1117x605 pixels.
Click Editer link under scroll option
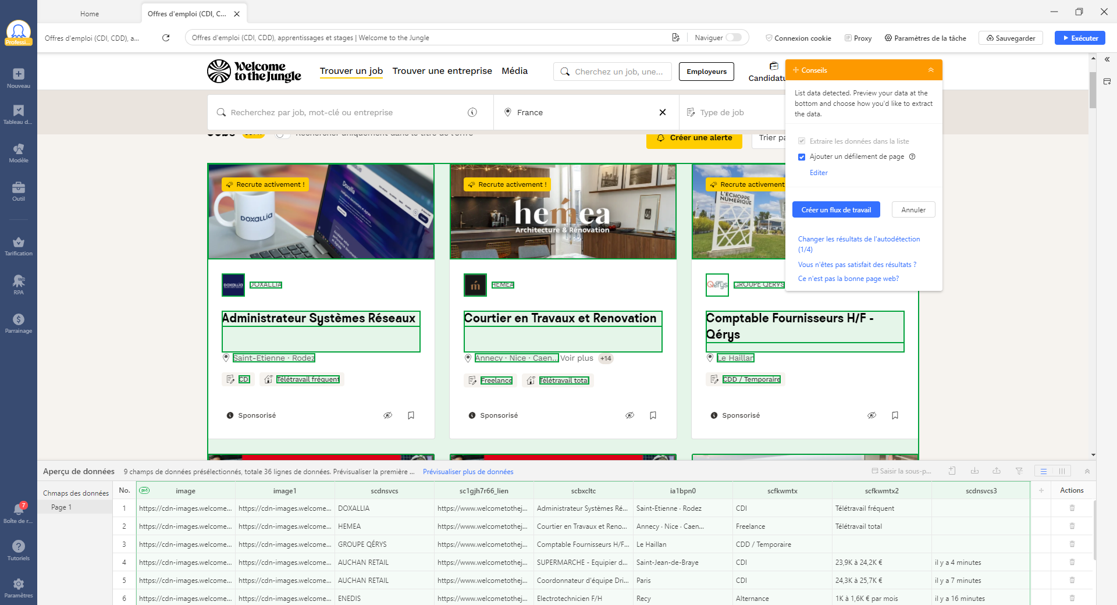(x=819, y=173)
